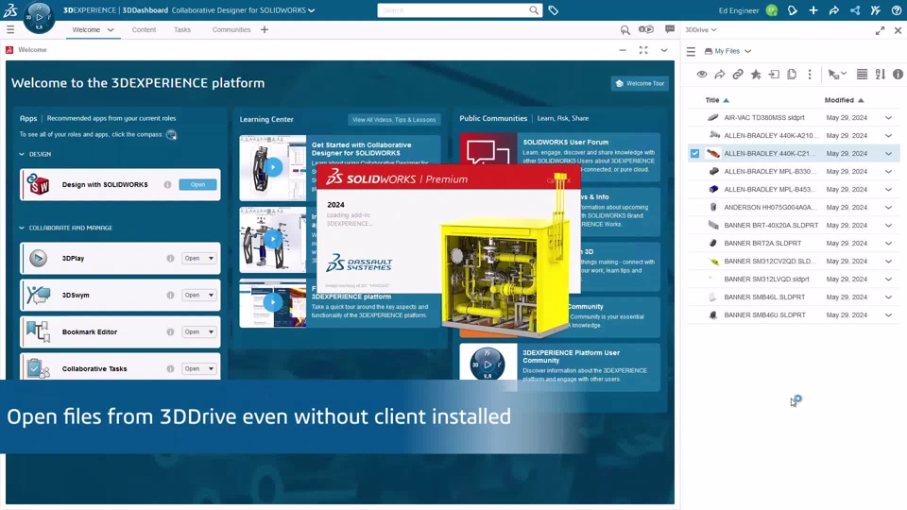Click the compass icon in Apps hint

pyautogui.click(x=171, y=135)
